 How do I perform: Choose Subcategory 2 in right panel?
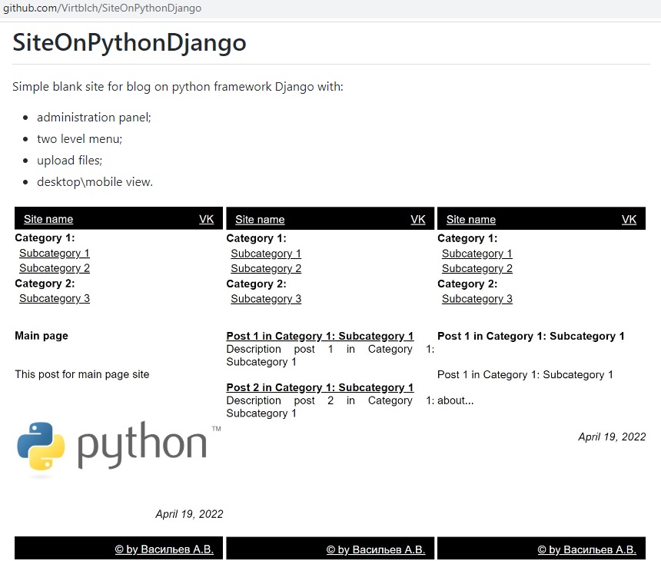click(x=477, y=269)
